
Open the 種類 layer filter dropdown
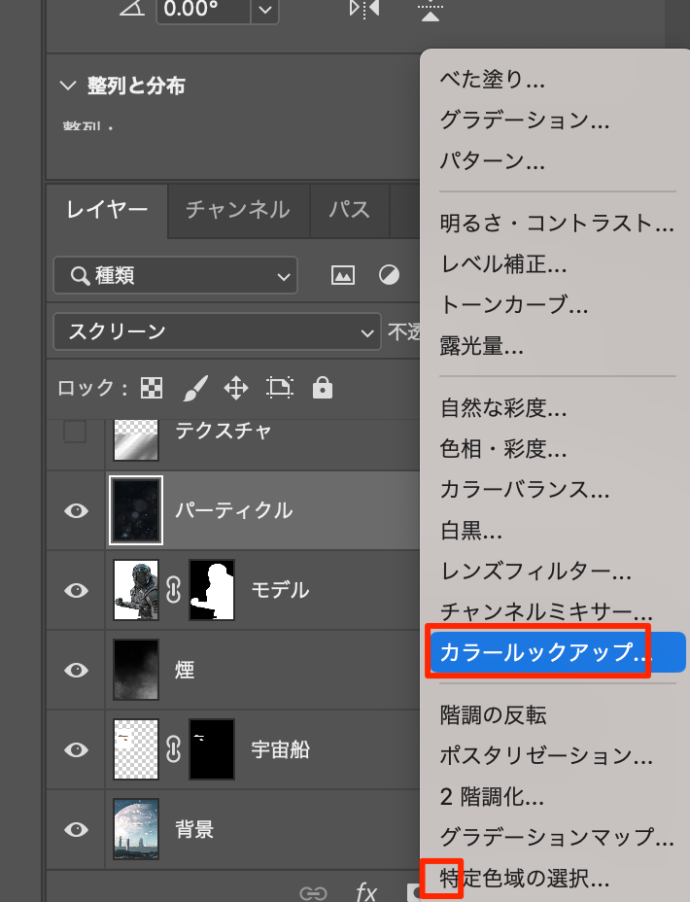[175, 276]
